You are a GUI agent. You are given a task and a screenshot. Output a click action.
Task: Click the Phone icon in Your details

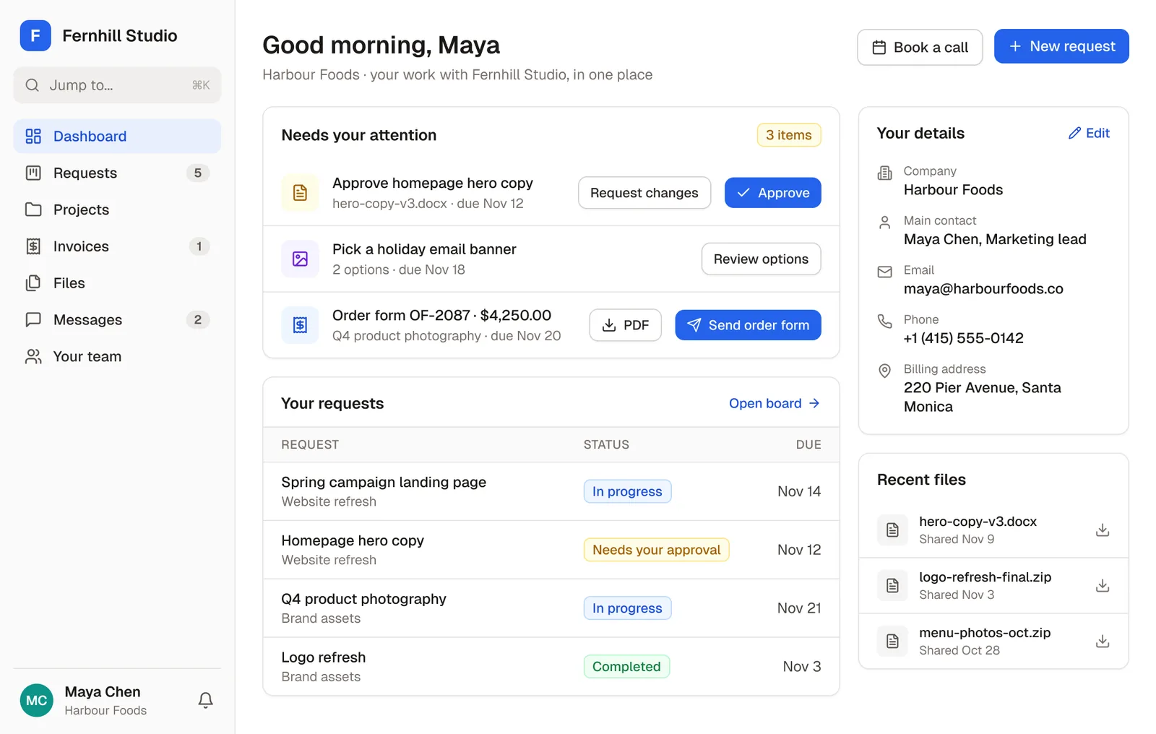[x=884, y=321]
